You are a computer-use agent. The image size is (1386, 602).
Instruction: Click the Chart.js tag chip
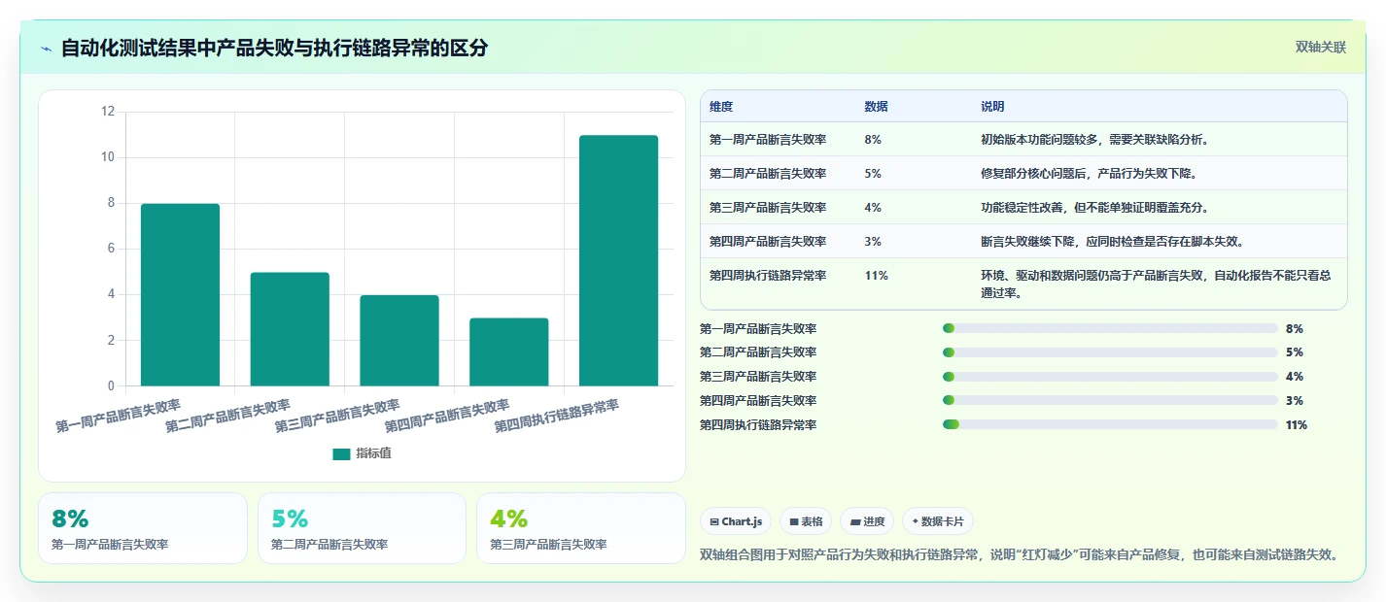pos(736,521)
